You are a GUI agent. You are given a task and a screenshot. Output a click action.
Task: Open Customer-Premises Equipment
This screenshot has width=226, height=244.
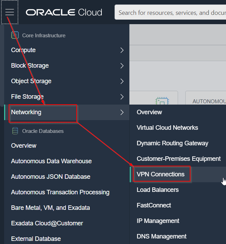178,159
